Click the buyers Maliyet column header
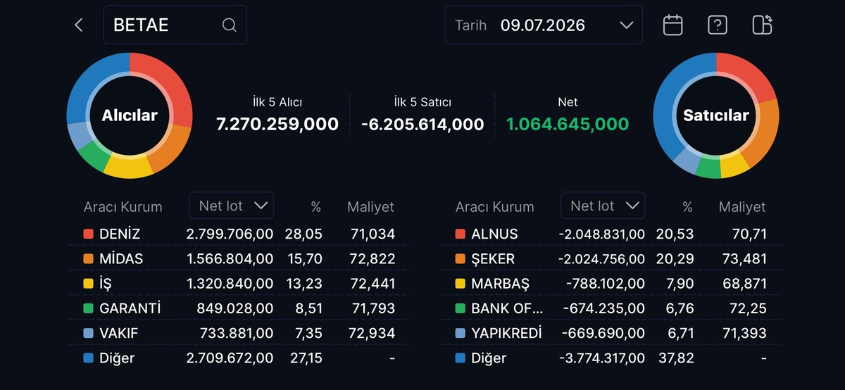Screen dimensions: 845x390 (x=370, y=207)
